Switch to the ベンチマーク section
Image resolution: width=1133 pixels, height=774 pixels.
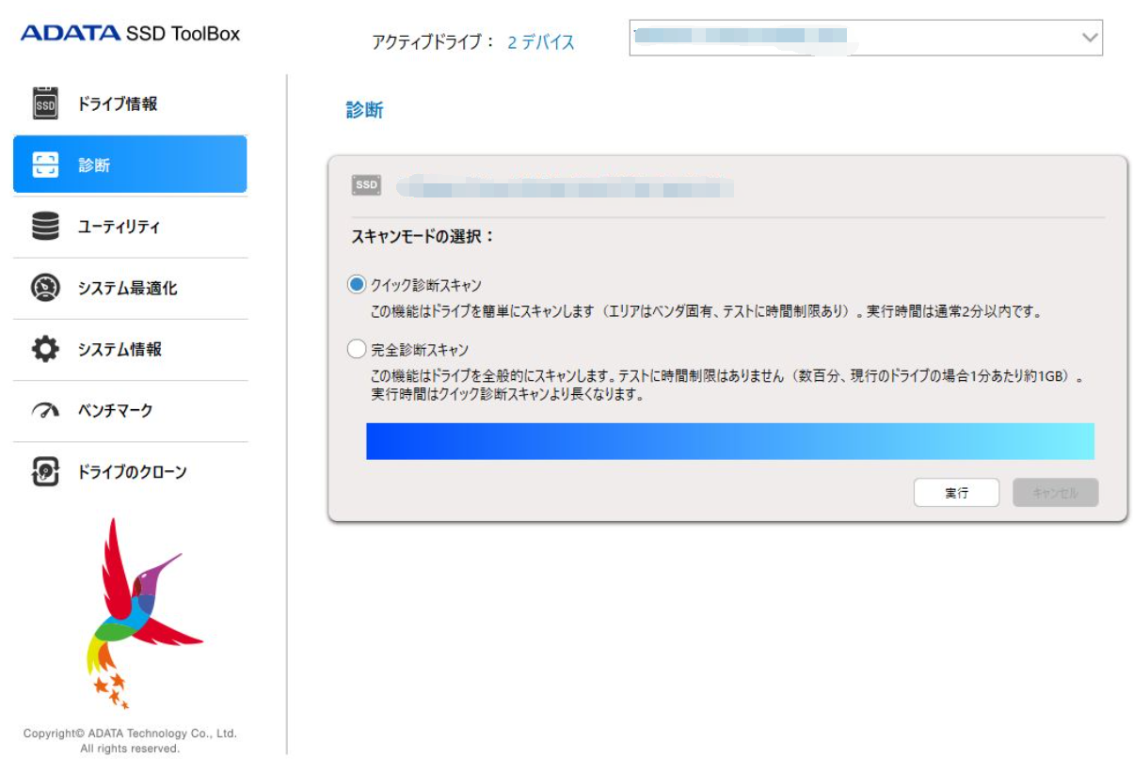point(115,410)
